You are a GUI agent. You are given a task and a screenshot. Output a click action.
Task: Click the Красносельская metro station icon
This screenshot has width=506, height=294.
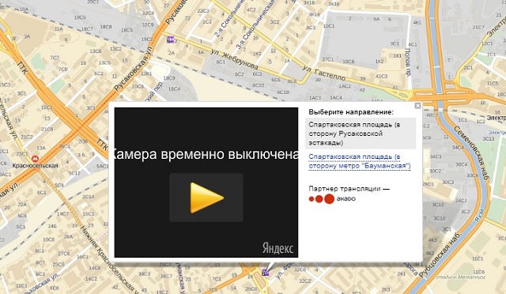(x=35, y=159)
